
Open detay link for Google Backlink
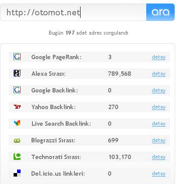tap(158, 90)
